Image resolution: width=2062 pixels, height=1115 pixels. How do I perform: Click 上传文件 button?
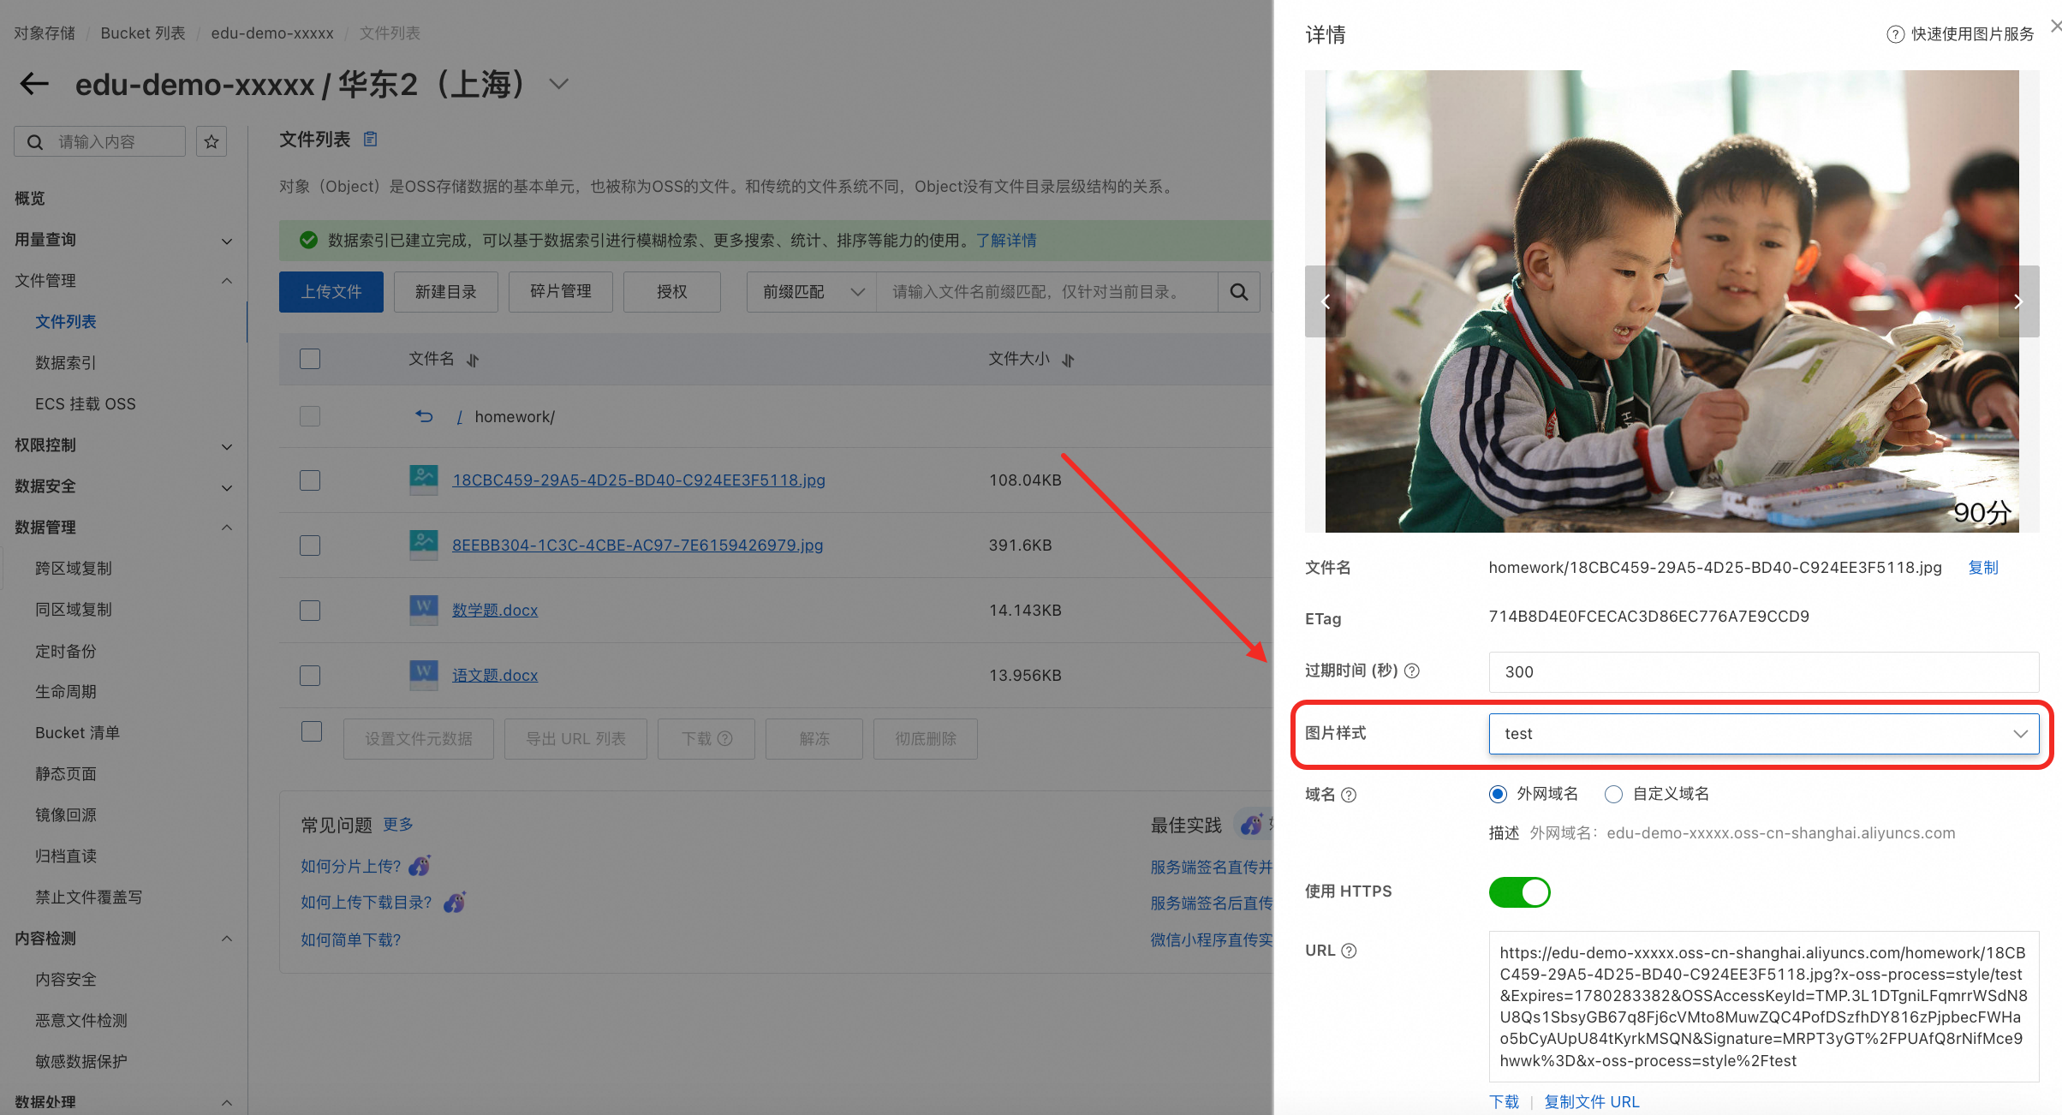[x=331, y=292]
